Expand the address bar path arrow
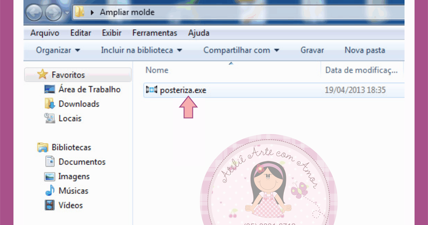 (92, 12)
